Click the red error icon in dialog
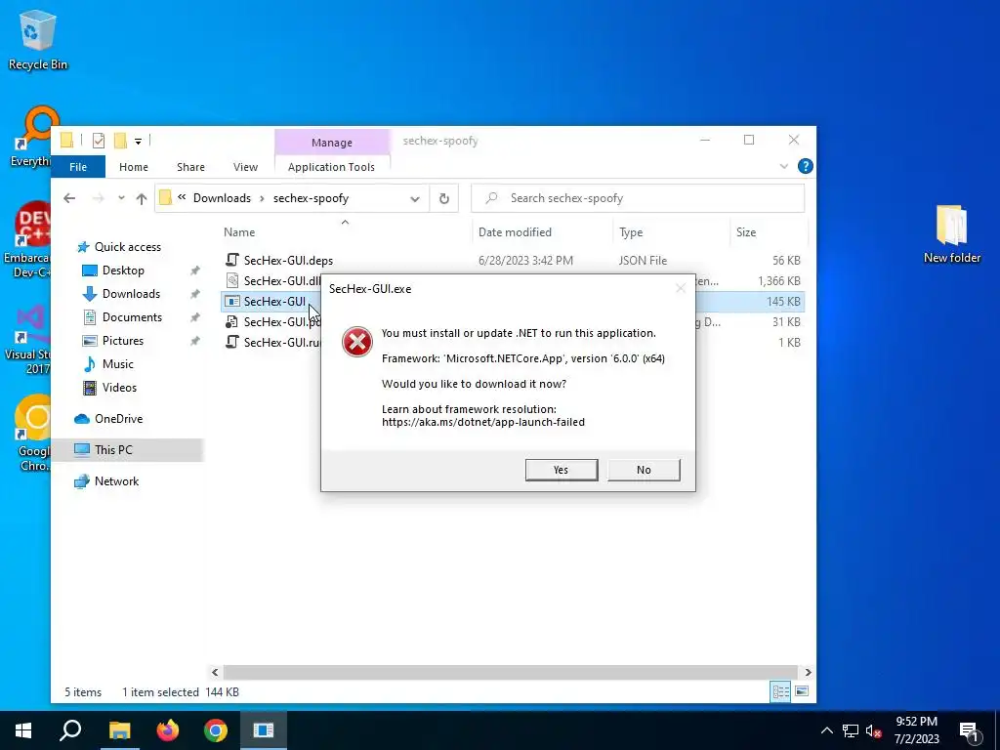Image resolution: width=1000 pixels, height=750 pixels. tap(357, 342)
